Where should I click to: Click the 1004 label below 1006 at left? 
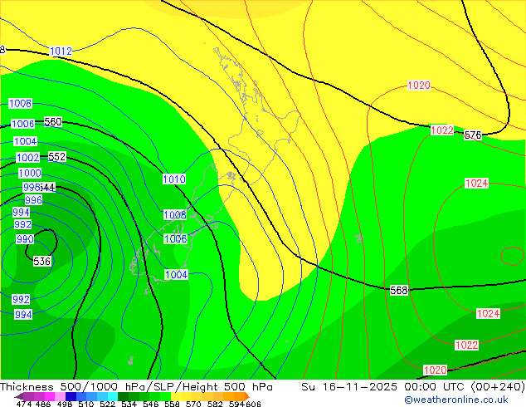[x=25, y=141]
